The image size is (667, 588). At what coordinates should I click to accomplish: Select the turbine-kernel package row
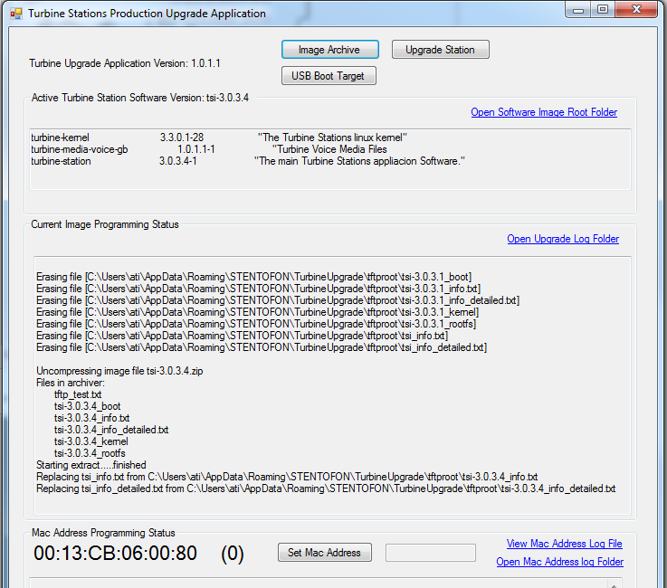click(x=219, y=138)
